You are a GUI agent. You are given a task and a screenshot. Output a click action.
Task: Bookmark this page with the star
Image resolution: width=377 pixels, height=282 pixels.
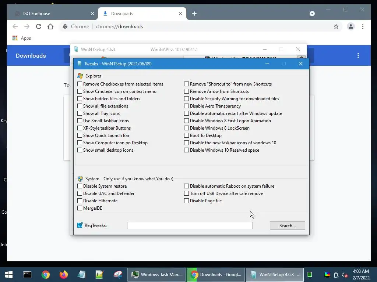coord(336,26)
